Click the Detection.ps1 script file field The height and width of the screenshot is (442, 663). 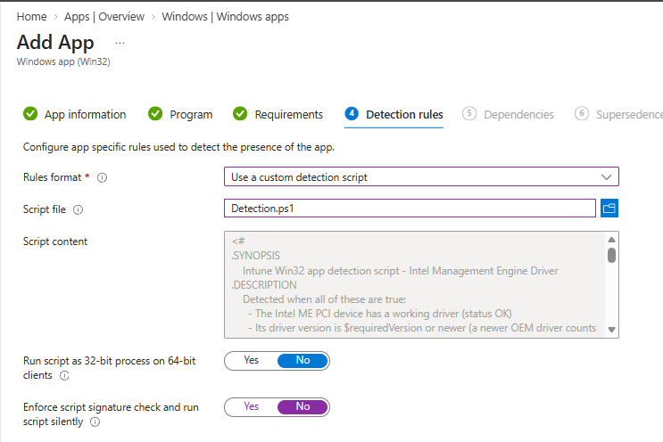point(410,209)
